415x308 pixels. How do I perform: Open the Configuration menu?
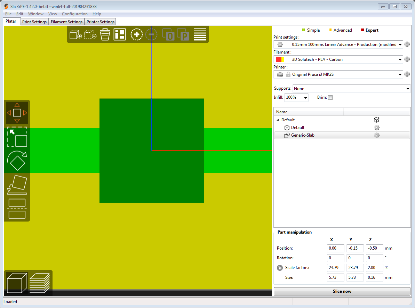point(75,14)
